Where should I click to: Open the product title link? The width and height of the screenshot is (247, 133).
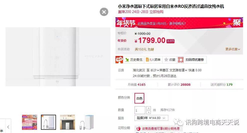171,6
